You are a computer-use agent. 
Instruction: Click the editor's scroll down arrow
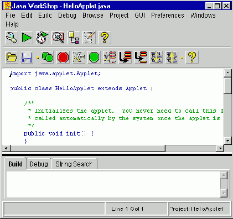[227, 140]
